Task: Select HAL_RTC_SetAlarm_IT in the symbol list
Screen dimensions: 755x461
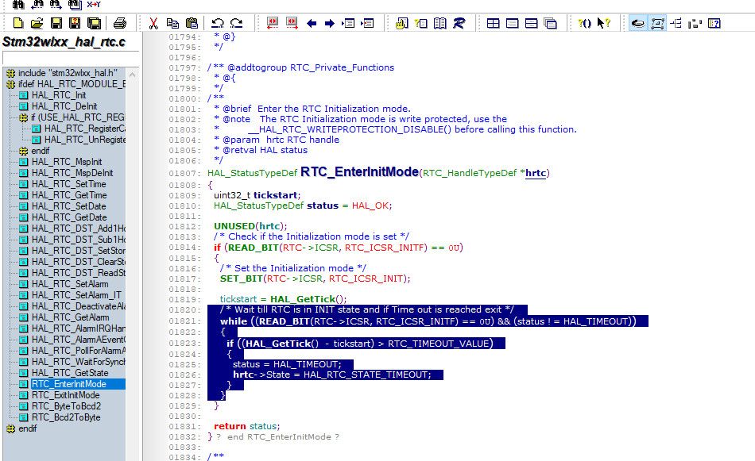Action: click(76, 295)
